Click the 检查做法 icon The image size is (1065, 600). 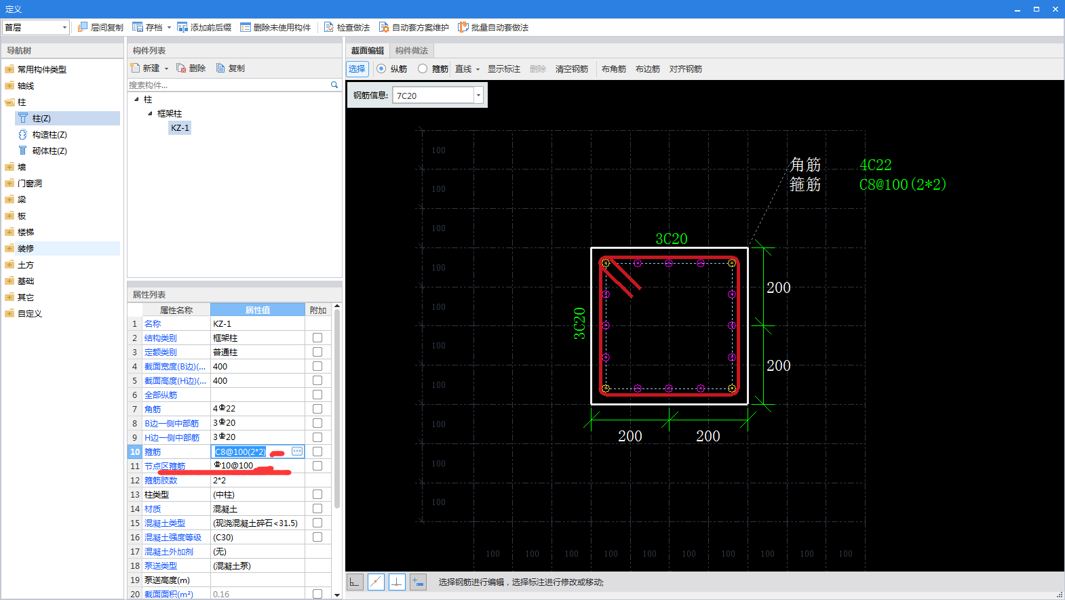pos(329,27)
